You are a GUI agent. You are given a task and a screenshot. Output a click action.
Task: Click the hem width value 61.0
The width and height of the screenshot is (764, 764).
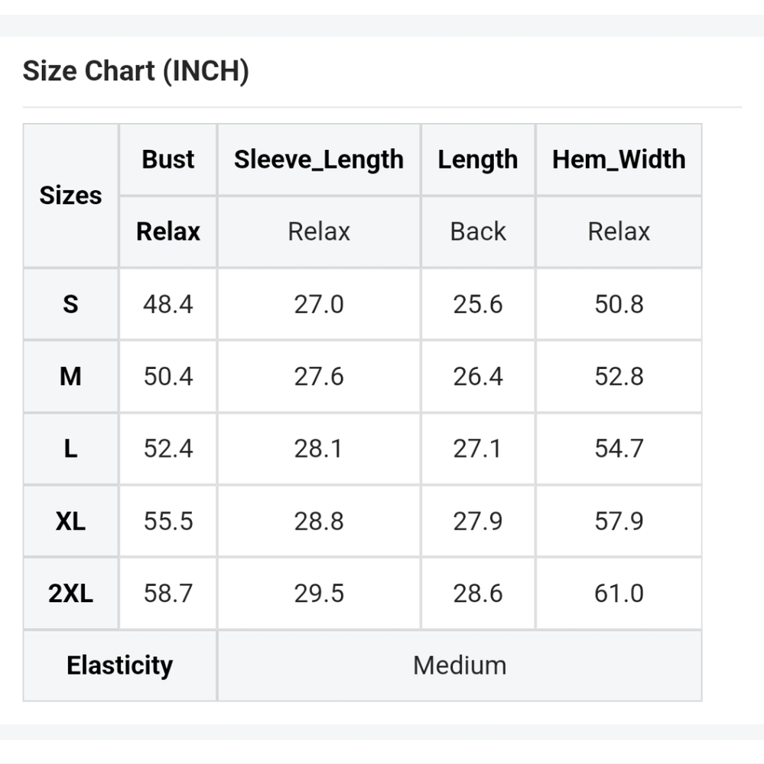(x=619, y=594)
